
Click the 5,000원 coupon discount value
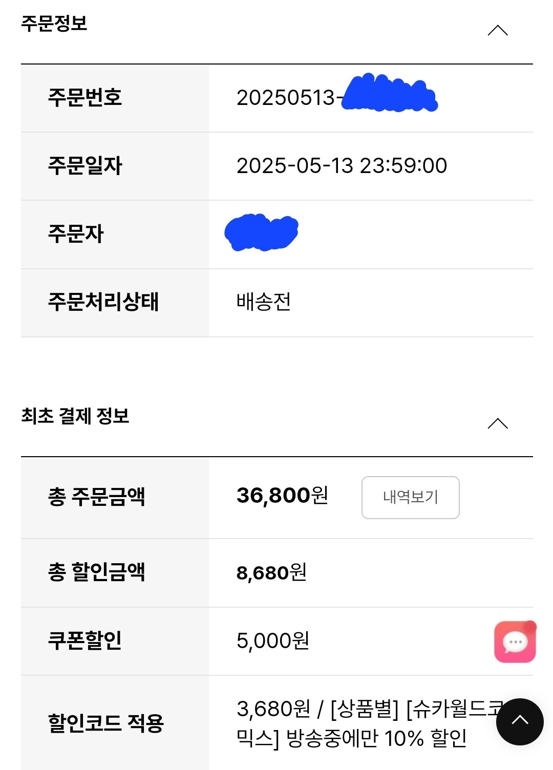click(273, 640)
